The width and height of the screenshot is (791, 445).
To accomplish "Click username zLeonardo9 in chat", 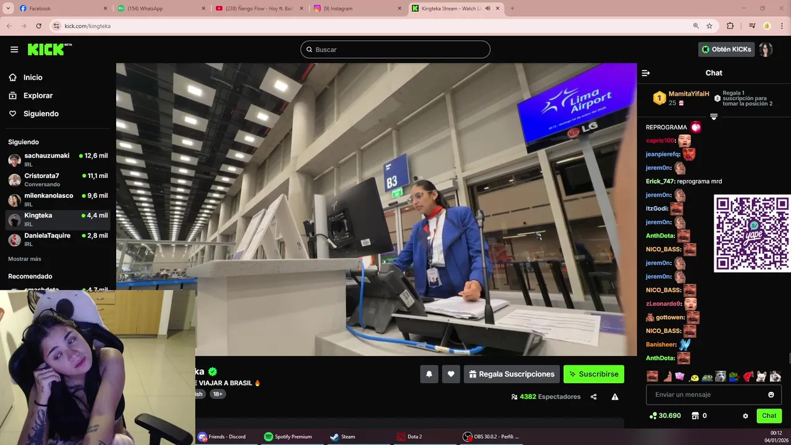I will [664, 303].
